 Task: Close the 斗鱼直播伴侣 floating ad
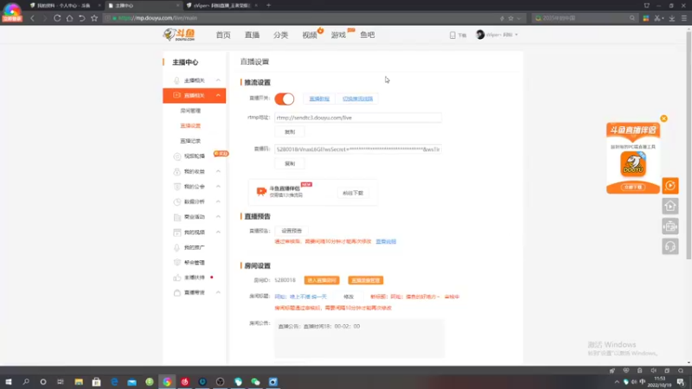tap(663, 118)
